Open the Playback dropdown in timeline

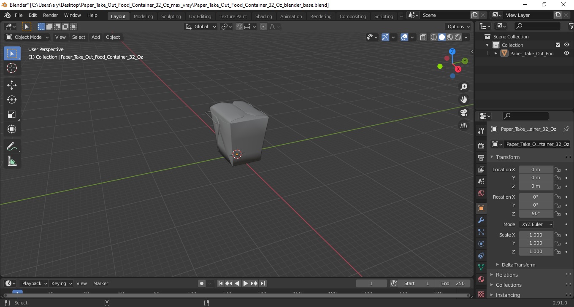(35, 283)
